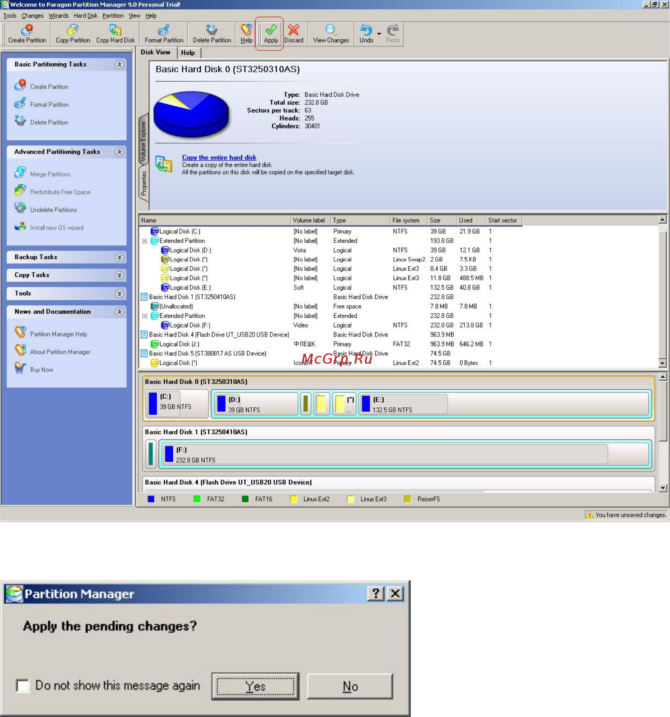
Task: Click the unsaved changes warning in status bar
Action: pos(626,515)
